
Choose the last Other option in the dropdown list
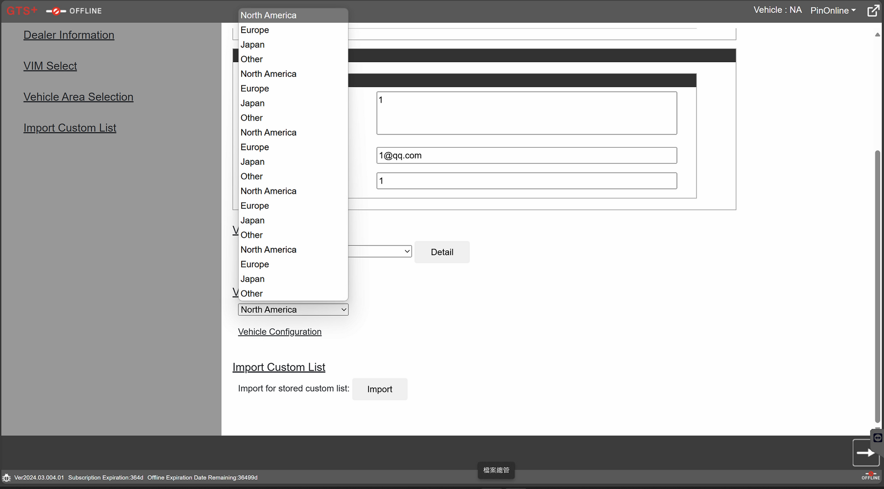pyautogui.click(x=252, y=294)
